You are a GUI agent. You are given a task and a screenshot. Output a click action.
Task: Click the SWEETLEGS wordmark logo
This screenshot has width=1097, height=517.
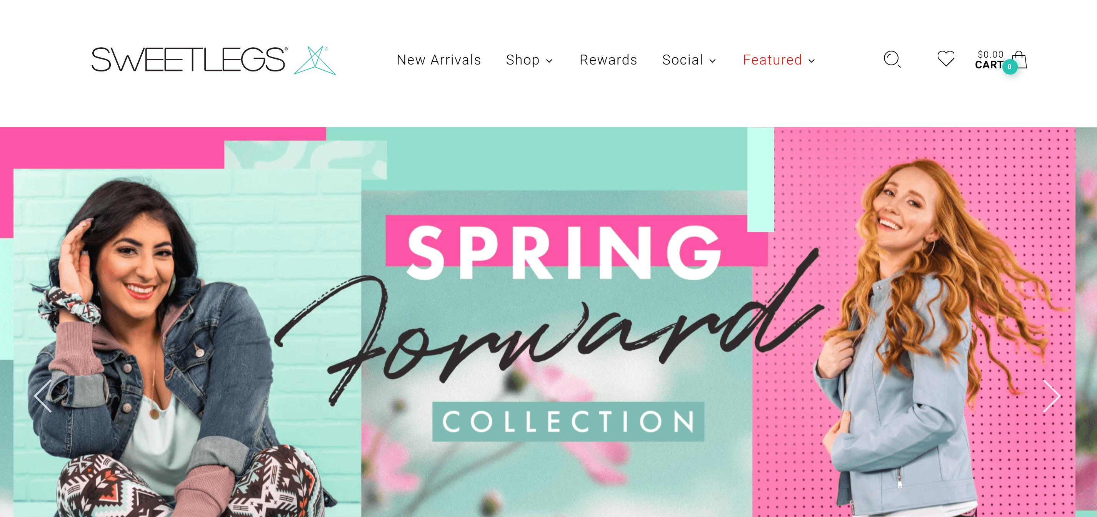[x=189, y=60]
